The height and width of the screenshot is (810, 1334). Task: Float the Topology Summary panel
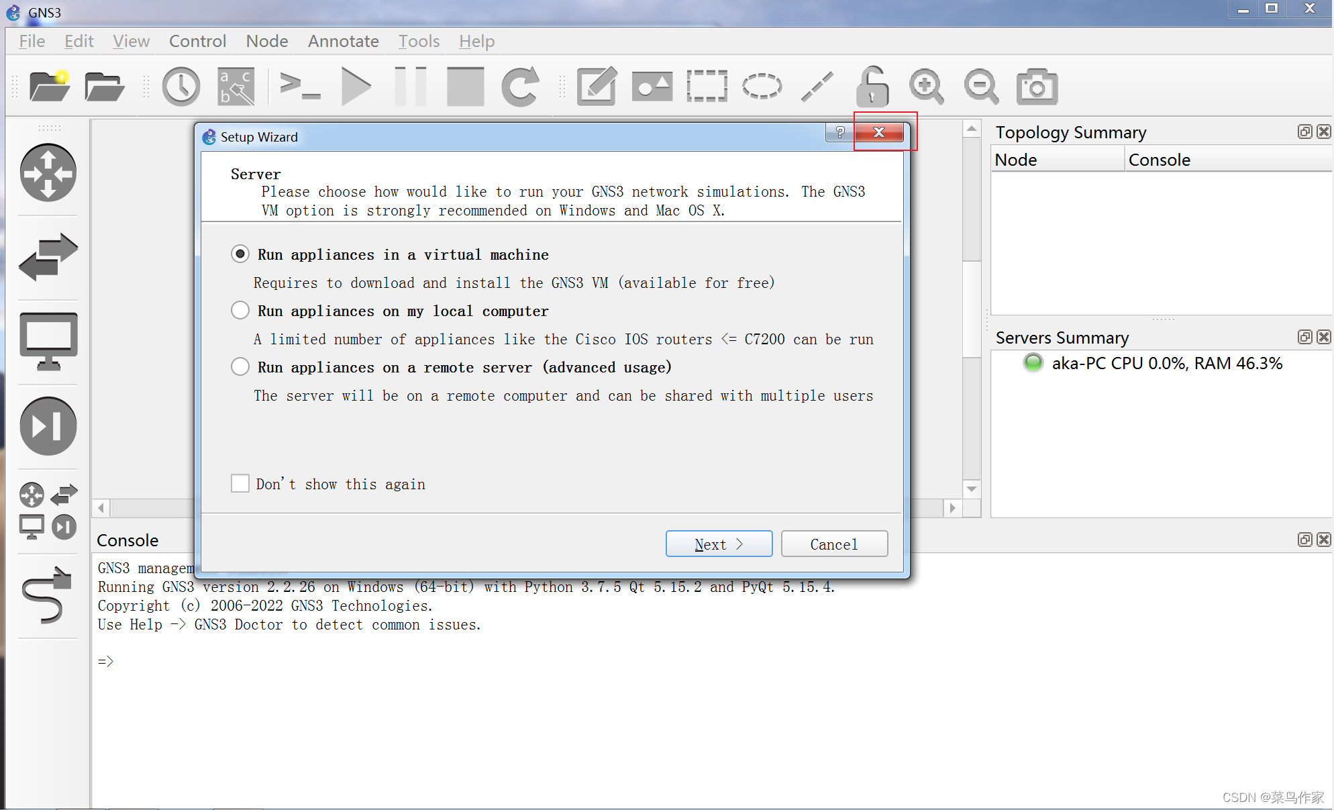click(1304, 132)
